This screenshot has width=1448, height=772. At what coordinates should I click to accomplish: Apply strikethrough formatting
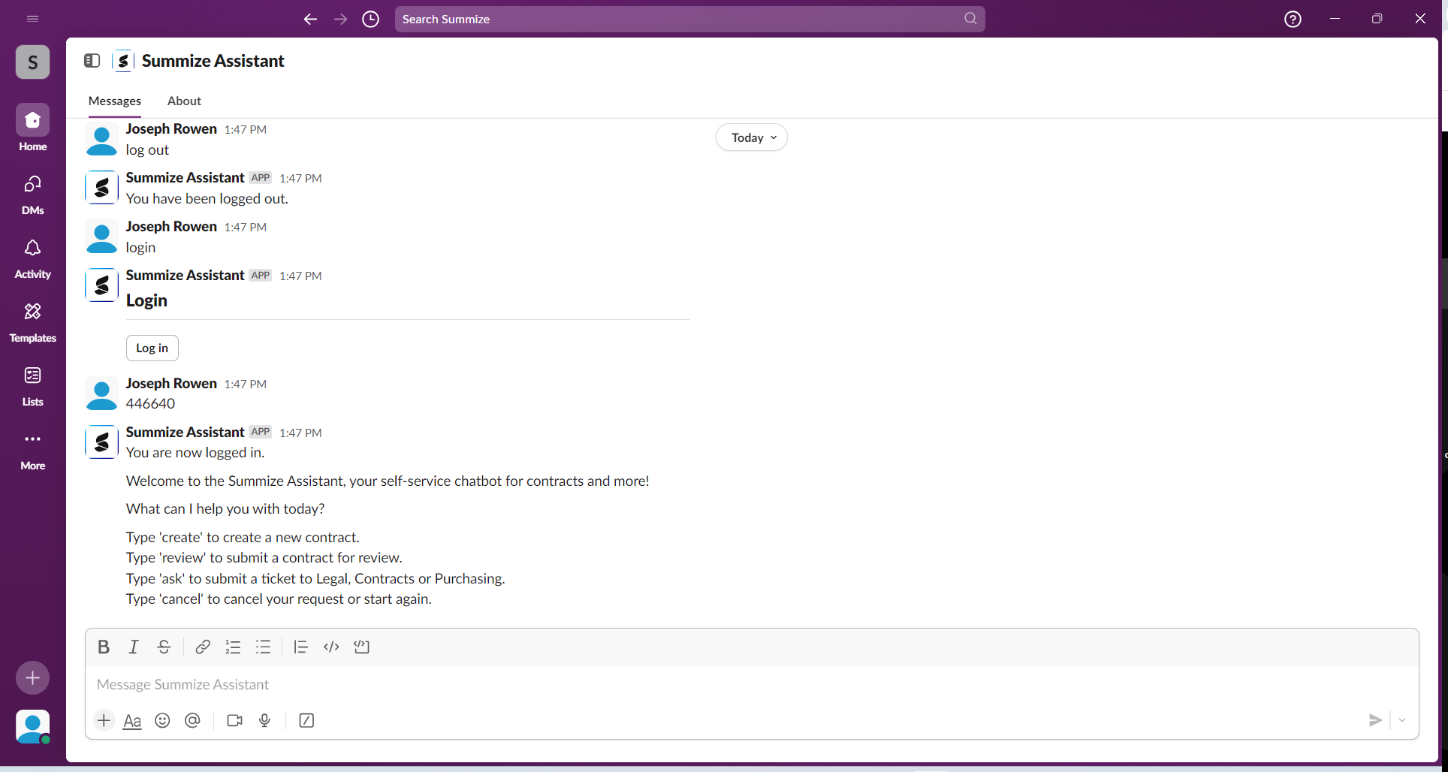tap(164, 647)
